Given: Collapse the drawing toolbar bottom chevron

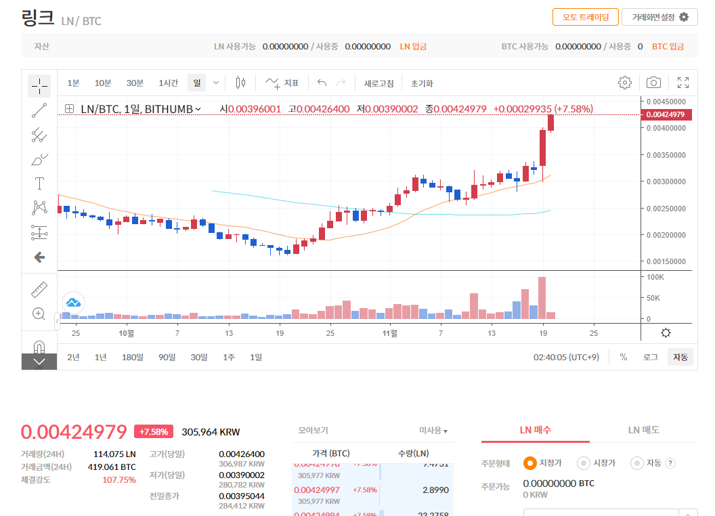Looking at the screenshot, I should [39, 362].
